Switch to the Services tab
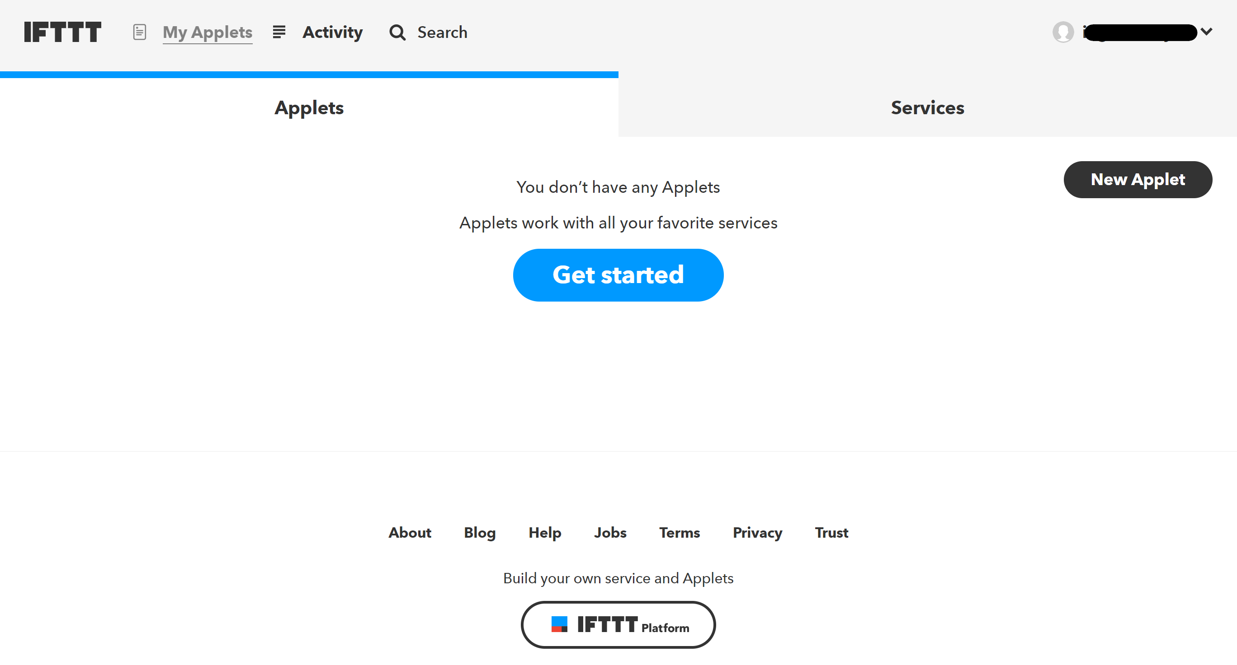The height and width of the screenshot is (665, 1237). (927, 107)
